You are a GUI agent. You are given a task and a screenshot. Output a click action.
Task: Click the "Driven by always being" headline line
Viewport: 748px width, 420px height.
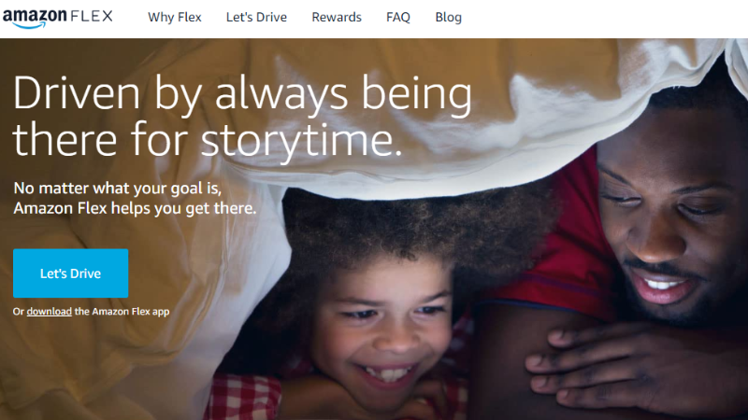[242, 94]
